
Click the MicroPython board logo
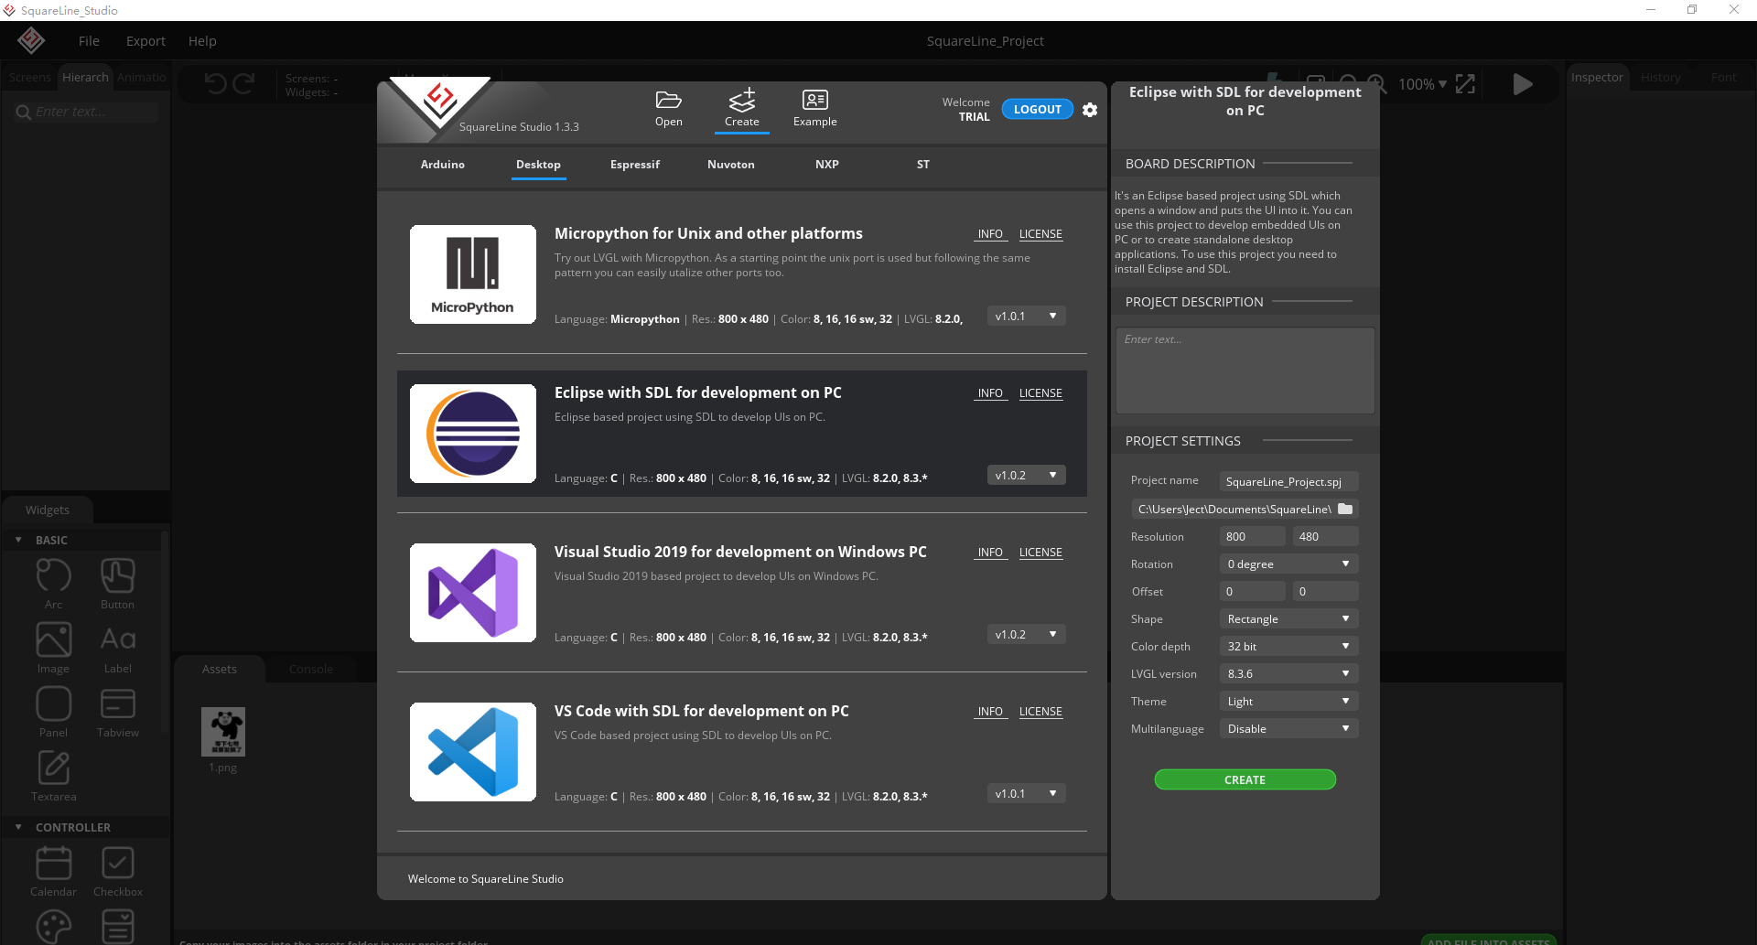473,274
